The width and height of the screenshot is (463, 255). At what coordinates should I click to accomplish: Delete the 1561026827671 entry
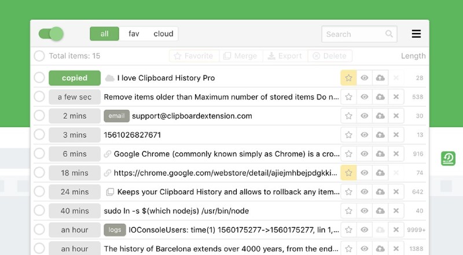point(396,135)
